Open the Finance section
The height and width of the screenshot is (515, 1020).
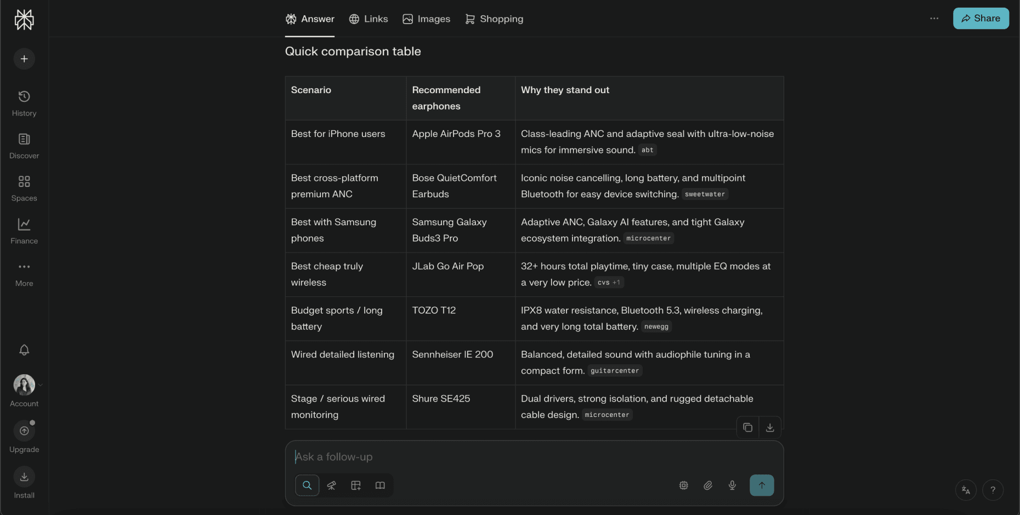24,231
